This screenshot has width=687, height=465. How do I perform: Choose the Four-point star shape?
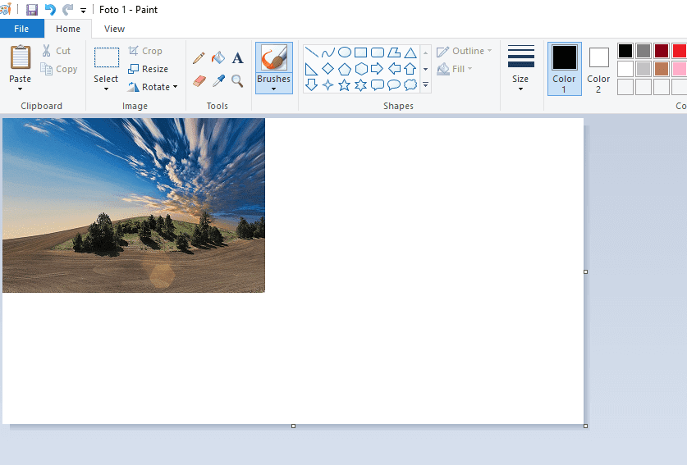[327, 85]
